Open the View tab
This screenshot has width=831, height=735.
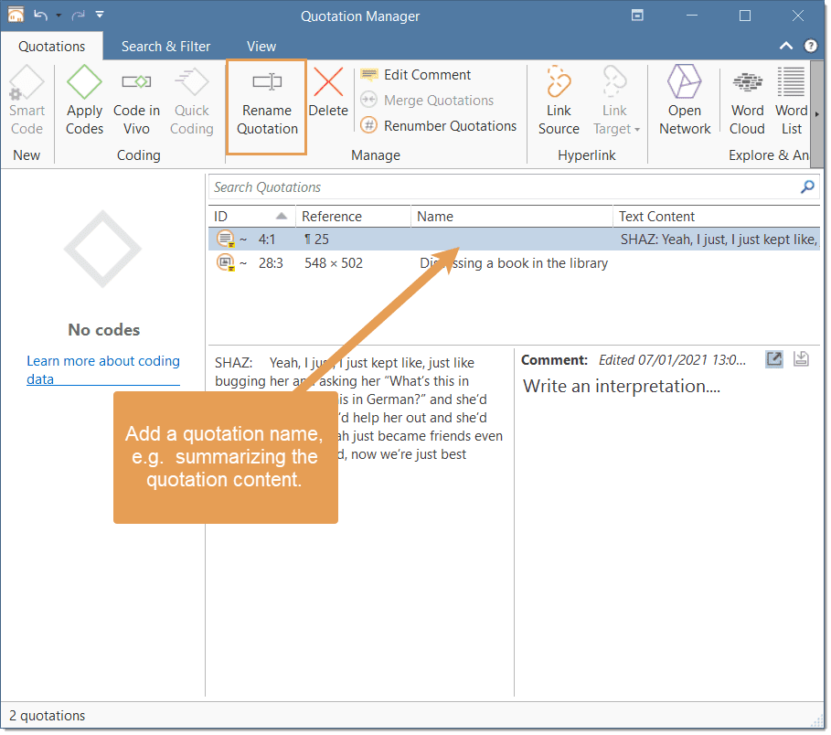point(261,46)
